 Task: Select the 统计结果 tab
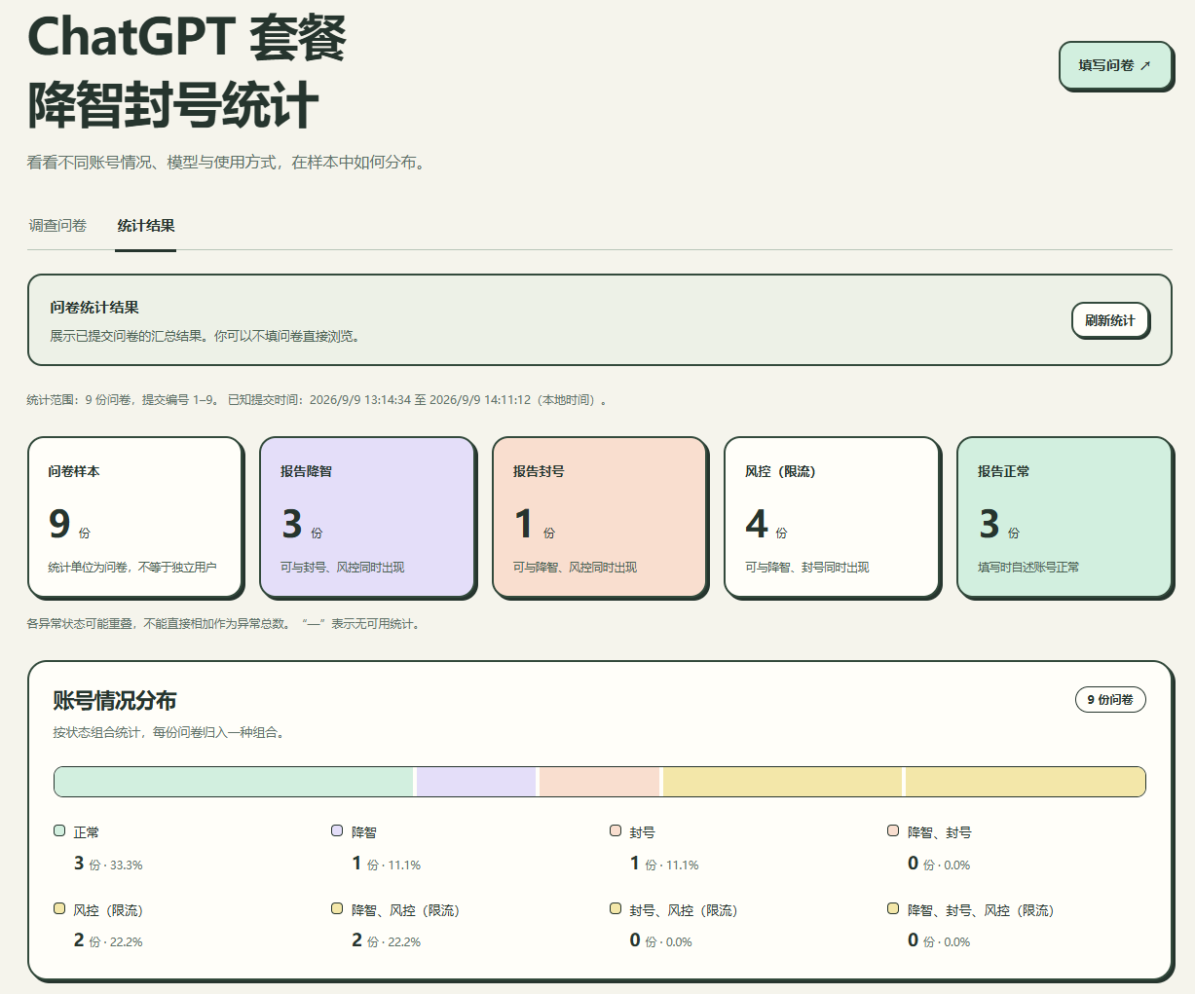pos(146,226)
